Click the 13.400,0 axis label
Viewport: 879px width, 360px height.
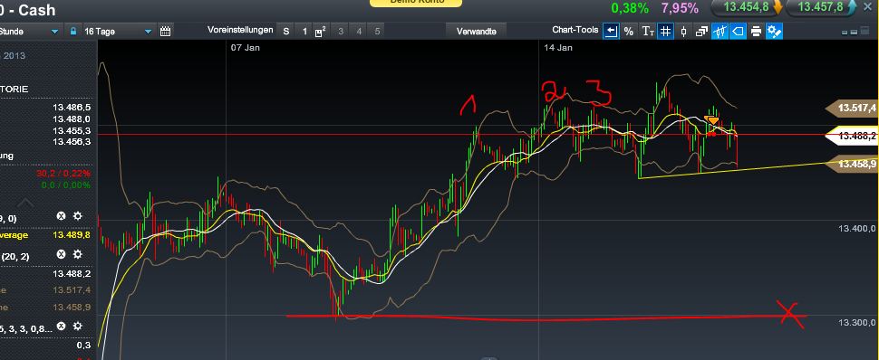tap(856, 229)
